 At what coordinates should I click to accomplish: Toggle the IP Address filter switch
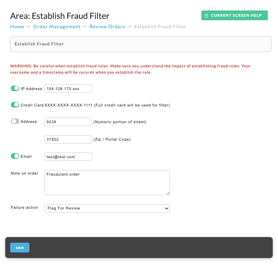coord(15,88)
